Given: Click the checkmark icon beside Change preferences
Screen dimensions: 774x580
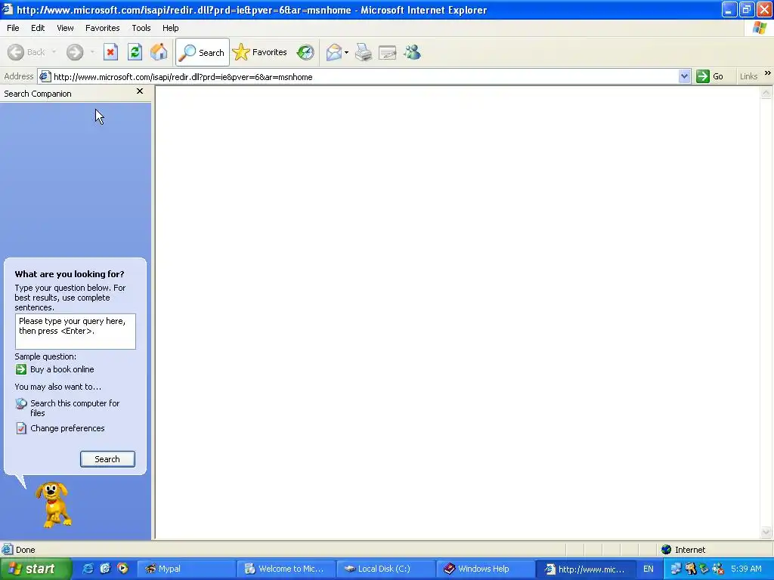Looking at the screenshot, I should point(20,428).
